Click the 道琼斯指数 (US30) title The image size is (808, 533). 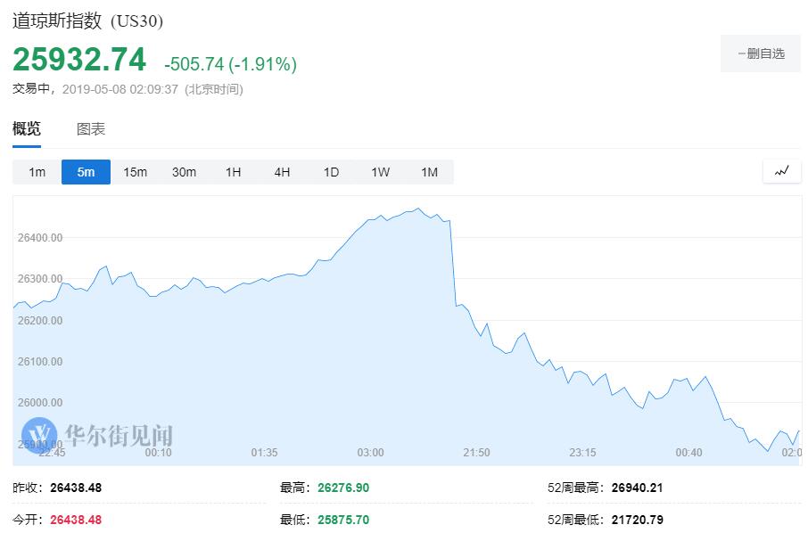click(x=87, y=20)
